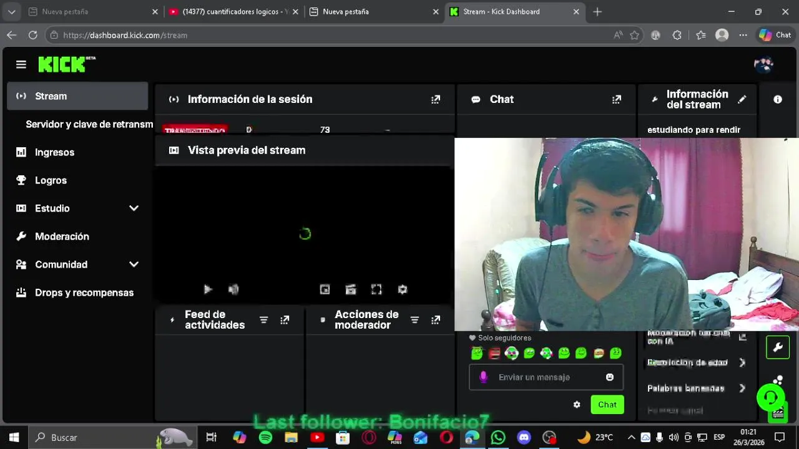Screen dimensions: 799x449
Task: Expand the Palabras baneadas arrow
Action: 742,388
